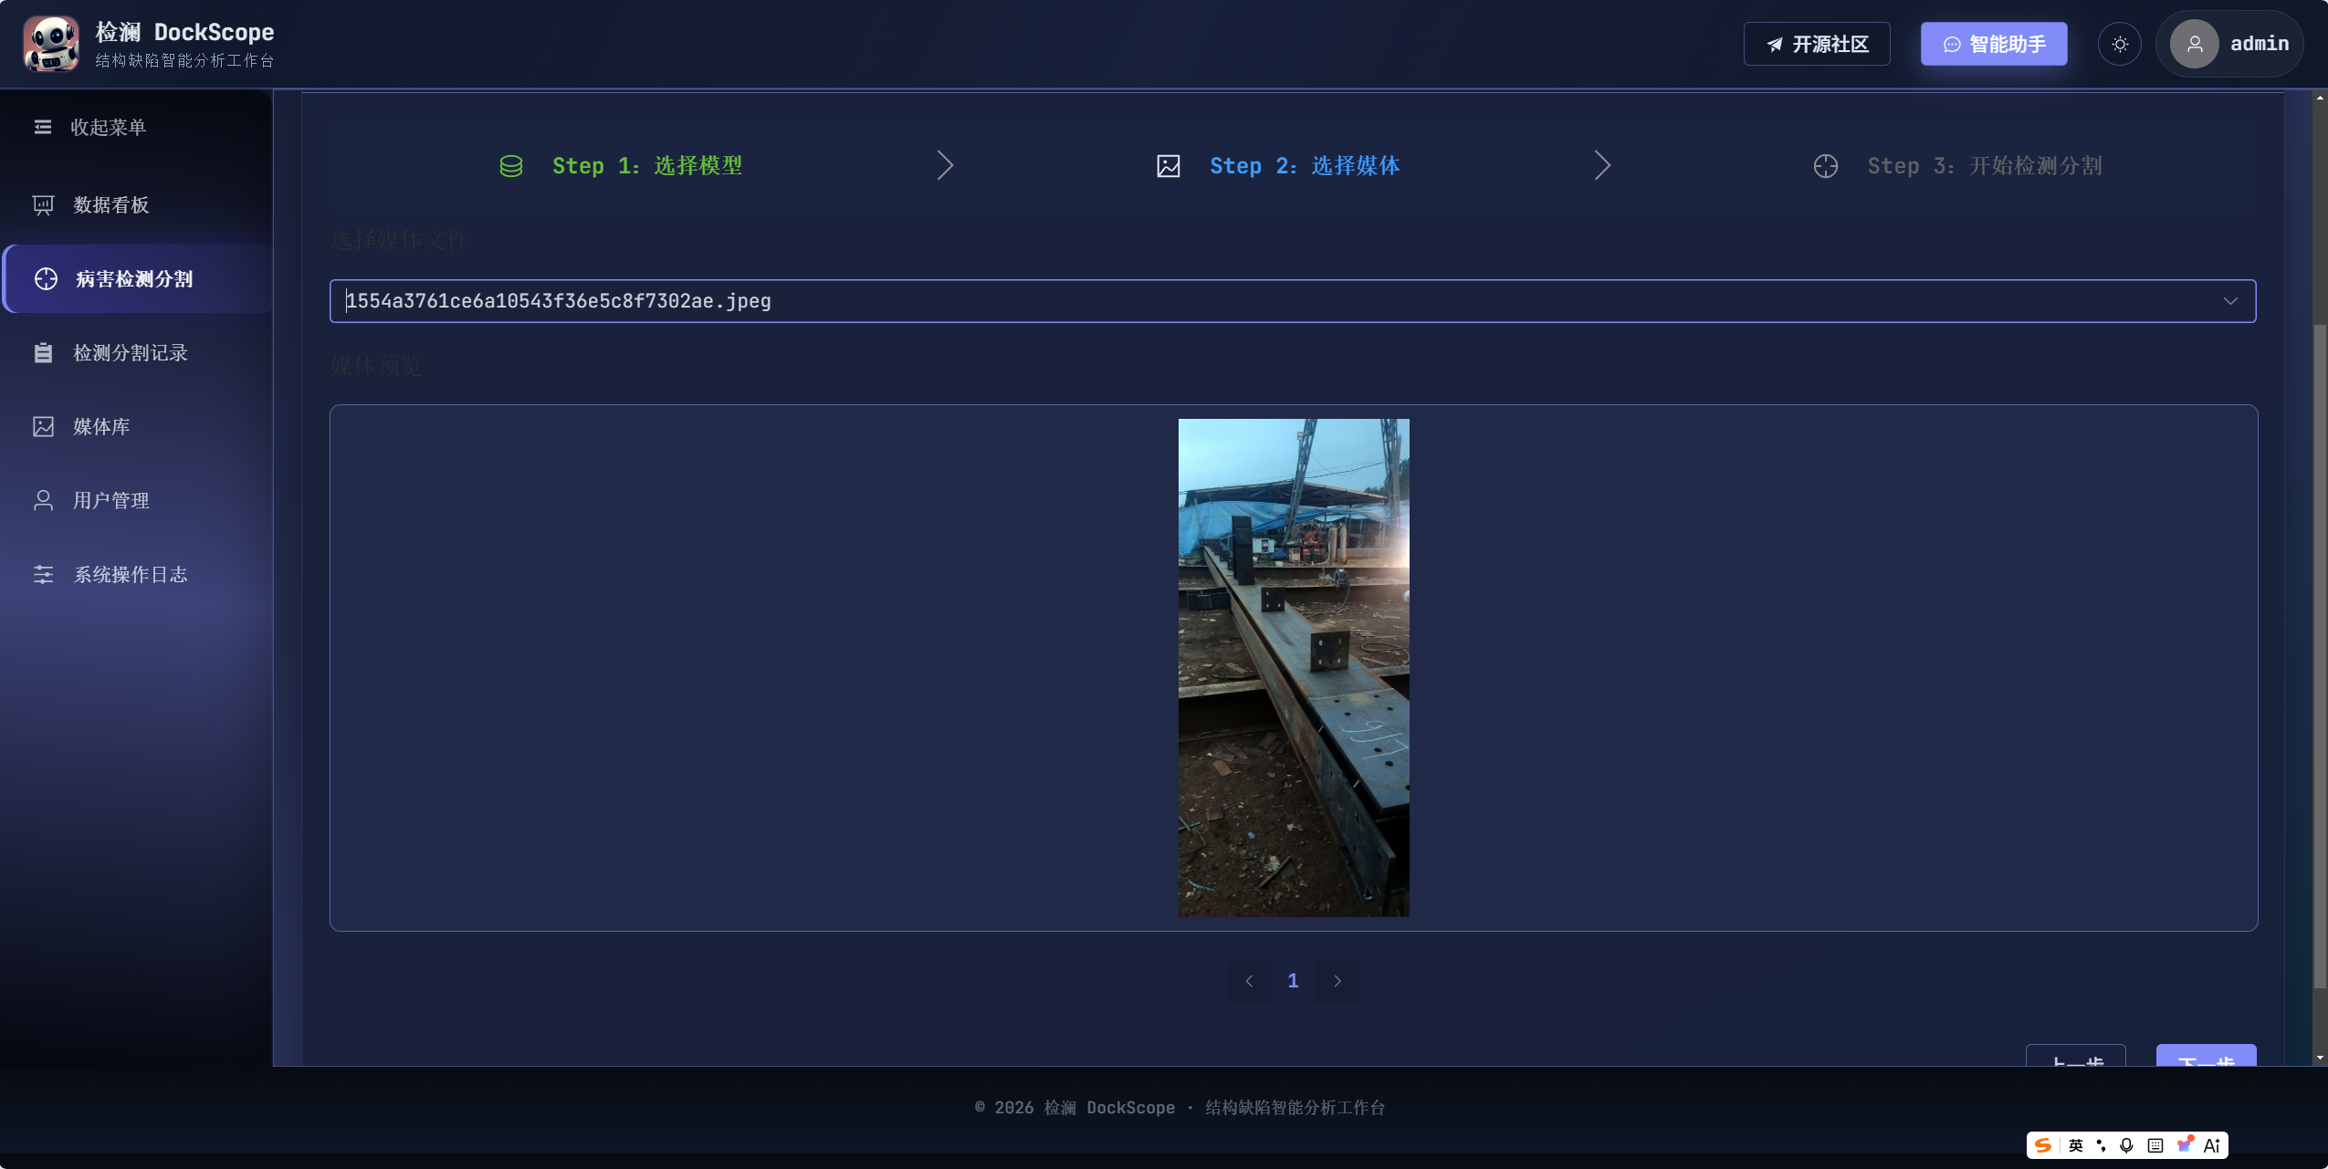Image resolution: width=2328 pixels, height=1169 pixels.
Task: Click the DockScope robot logo
Action: (51, 43)
